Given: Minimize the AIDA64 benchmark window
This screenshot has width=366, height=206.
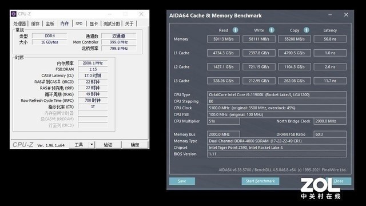Looking at the screenshot, I should coord(330,15).
